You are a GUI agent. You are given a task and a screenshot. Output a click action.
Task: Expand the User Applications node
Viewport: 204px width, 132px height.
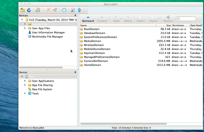(25, 81)
